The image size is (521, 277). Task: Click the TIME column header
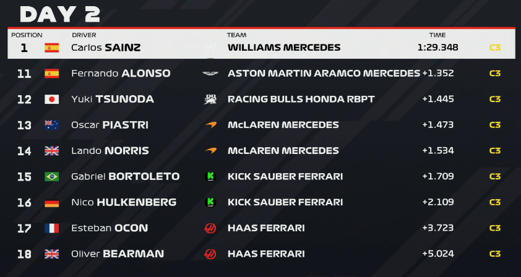click(x=437, y=35)
